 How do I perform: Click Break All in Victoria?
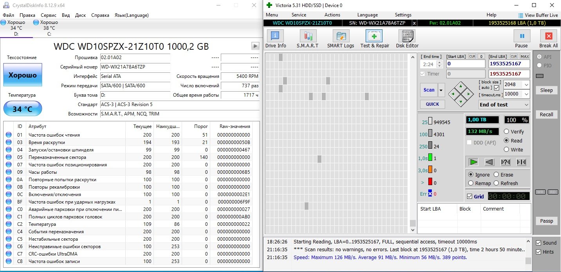click(548, 39)
